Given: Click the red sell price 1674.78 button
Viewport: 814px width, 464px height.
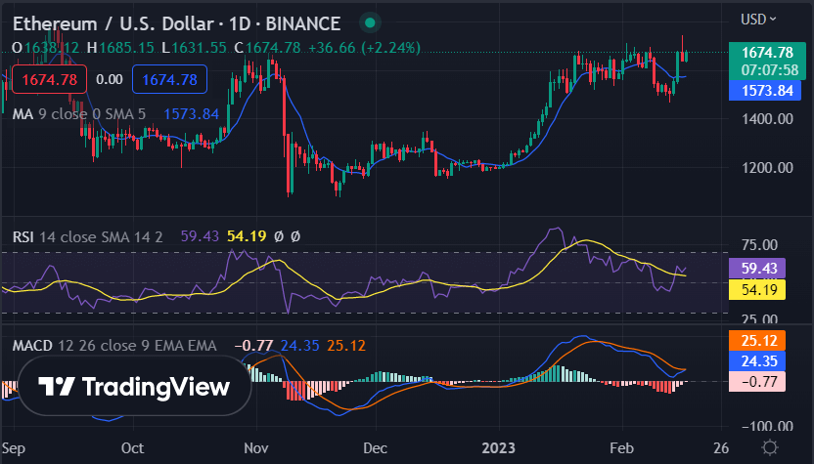Looking at the screenshot, I should (48, 79).
